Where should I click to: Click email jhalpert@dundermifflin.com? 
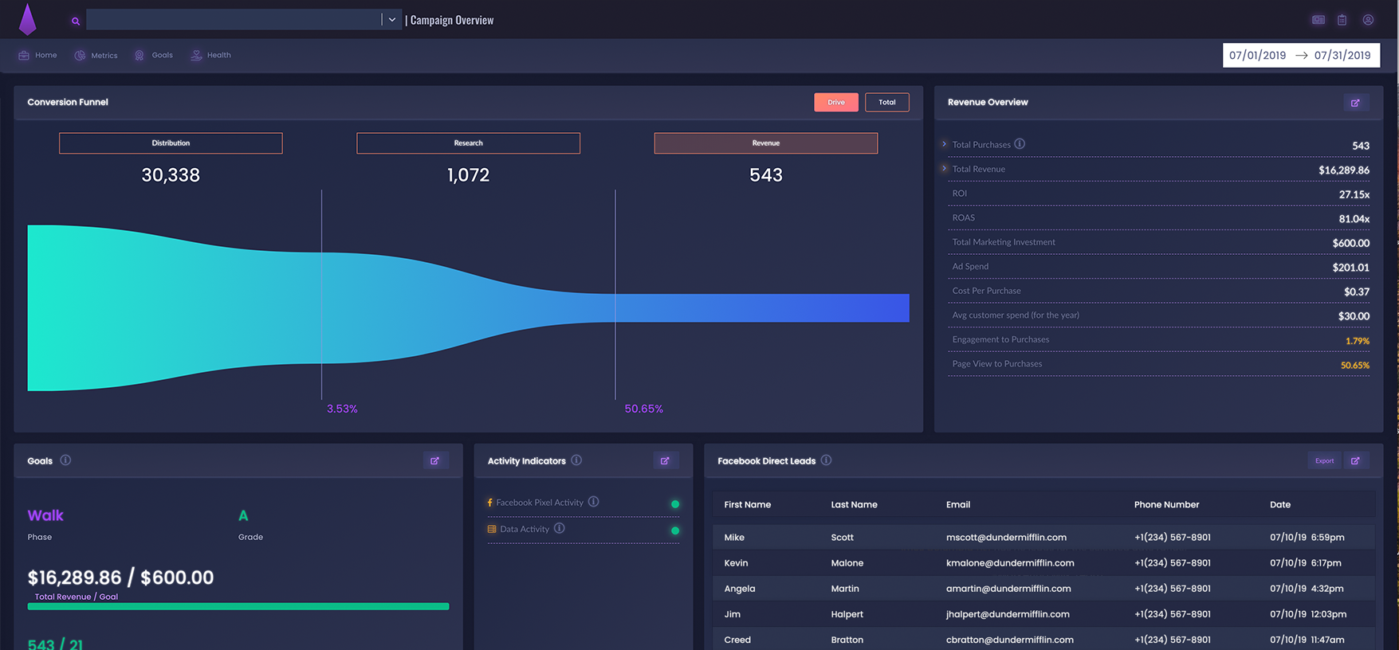(1008, 614)
